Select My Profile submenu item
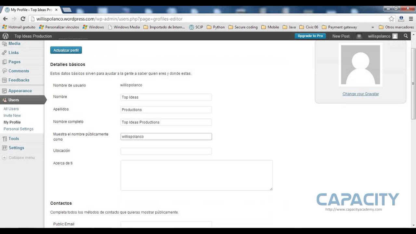 pos(12,123)
